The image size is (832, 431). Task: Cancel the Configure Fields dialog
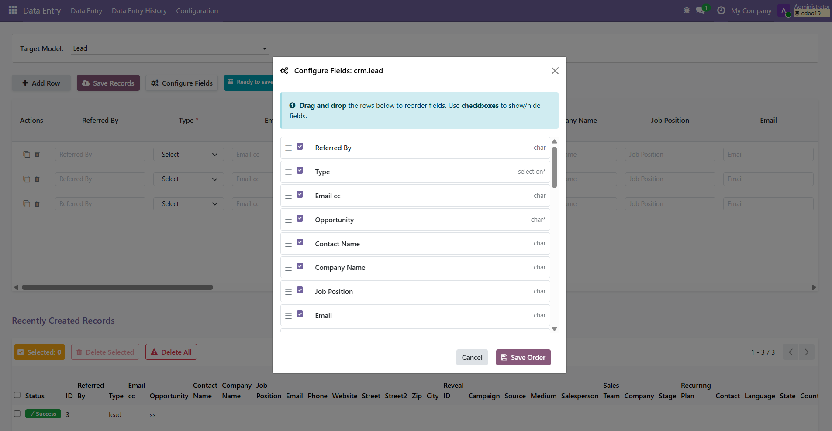(472, 357)
